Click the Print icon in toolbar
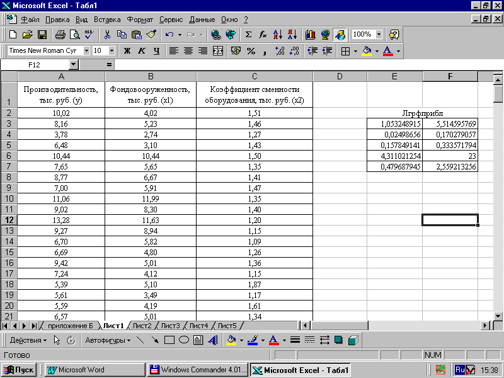The image size is (504, 378). pyautogui.click(x=60, y=35)
